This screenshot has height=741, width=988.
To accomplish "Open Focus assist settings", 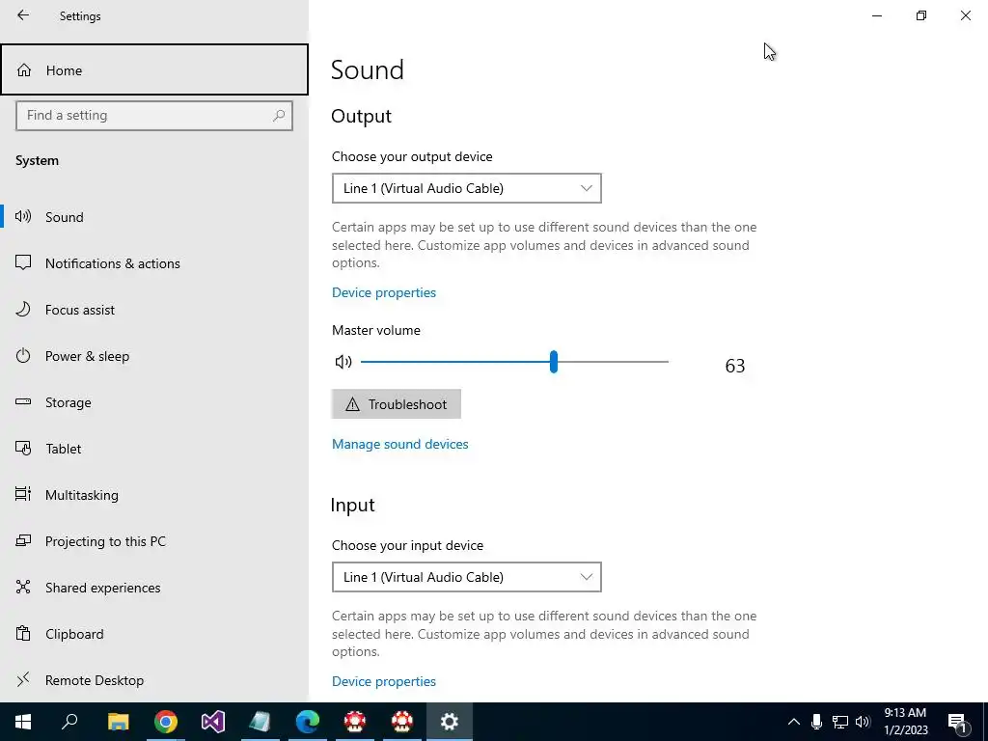I will coord(154,310).
